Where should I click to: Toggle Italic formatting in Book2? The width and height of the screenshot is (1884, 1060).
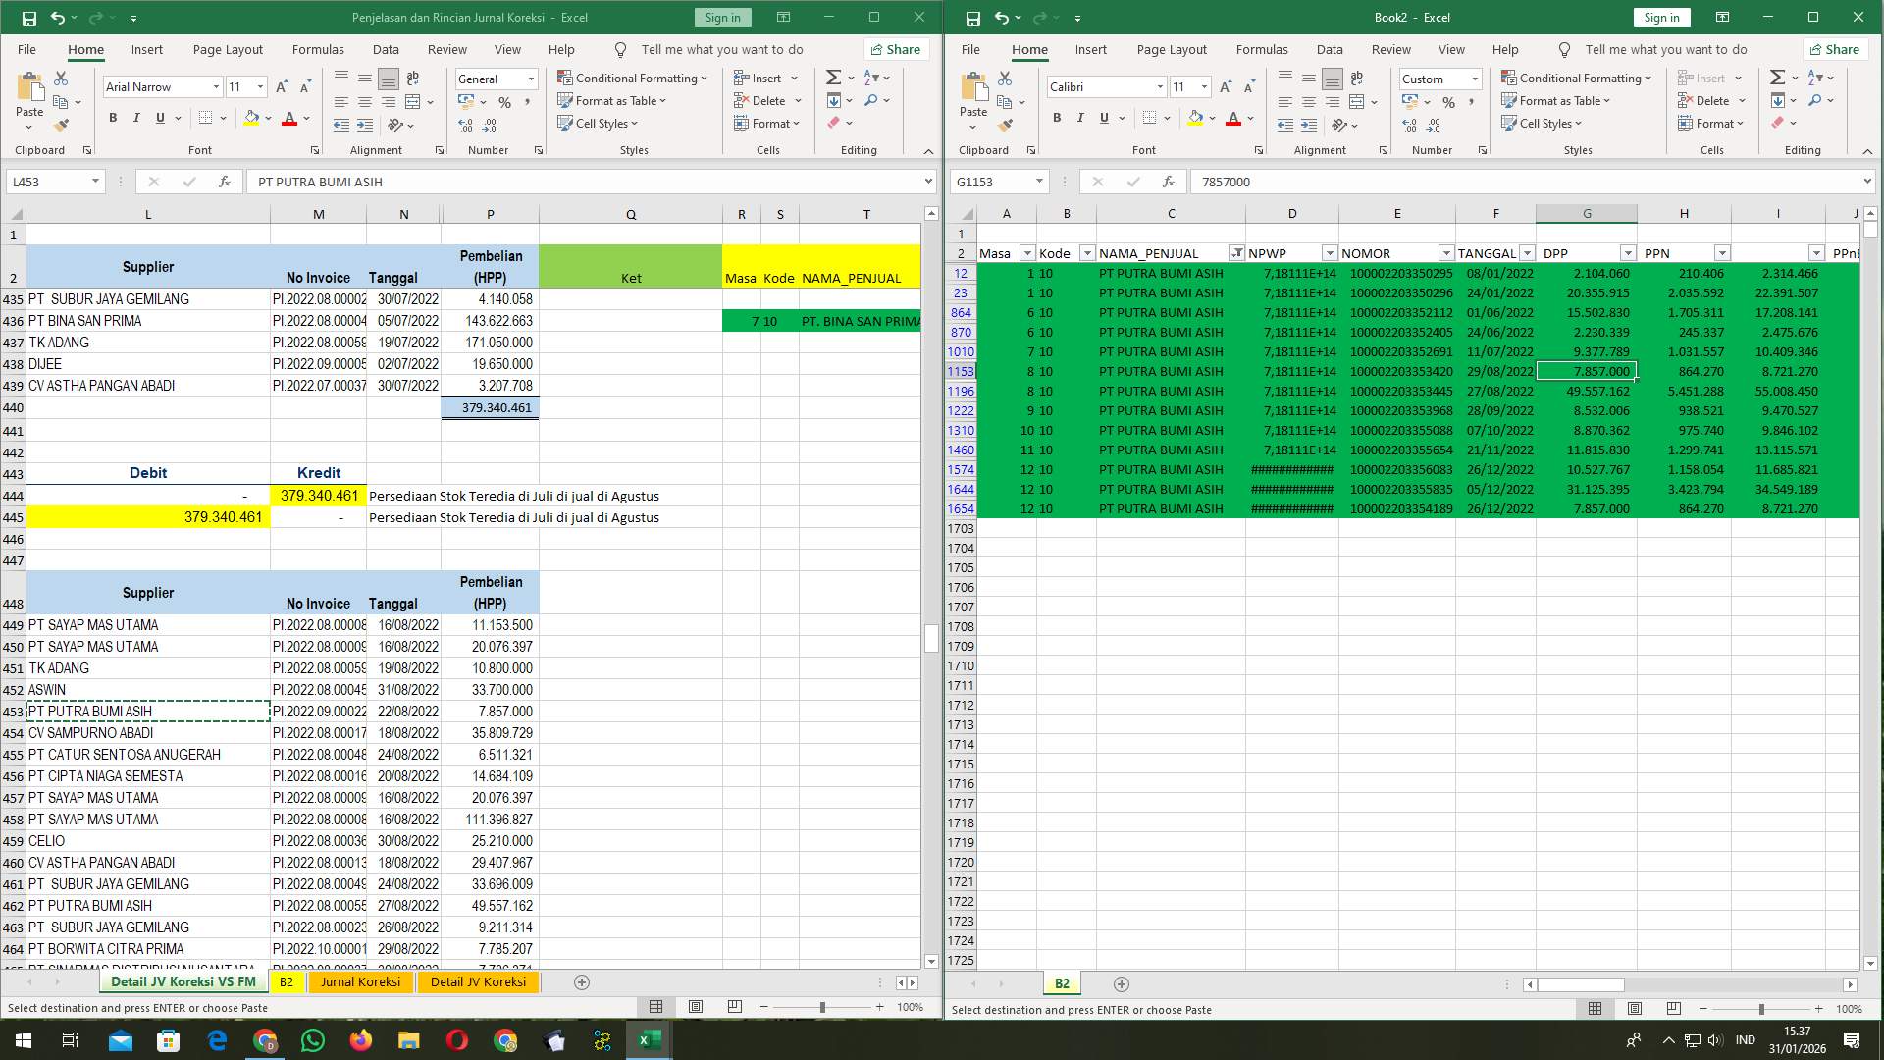1080,118
